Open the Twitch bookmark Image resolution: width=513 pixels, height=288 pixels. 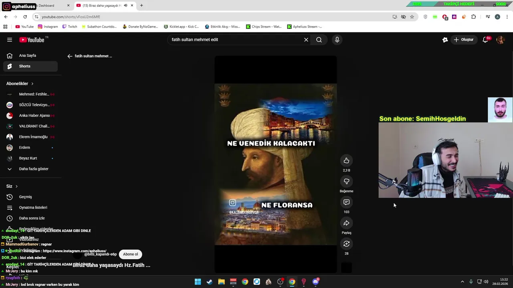[70, 27]
